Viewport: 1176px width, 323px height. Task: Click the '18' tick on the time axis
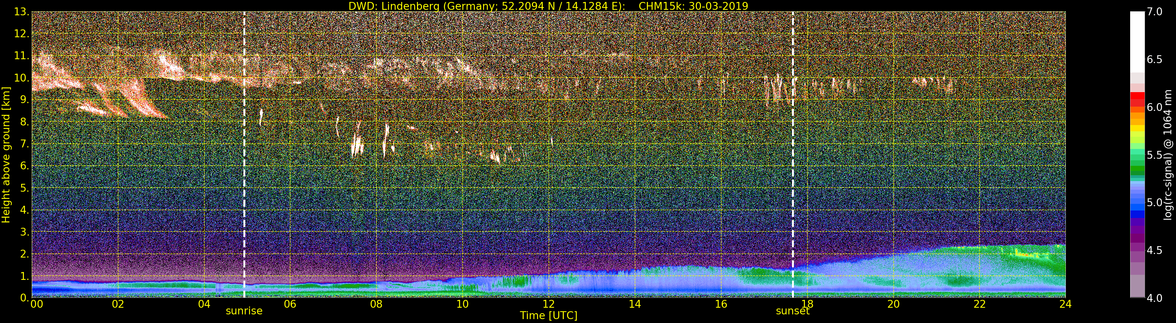[807, 304]
